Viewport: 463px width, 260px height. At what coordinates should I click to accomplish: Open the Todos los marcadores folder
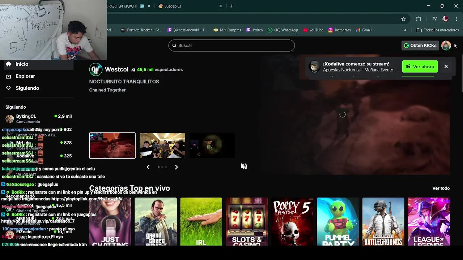438,30
